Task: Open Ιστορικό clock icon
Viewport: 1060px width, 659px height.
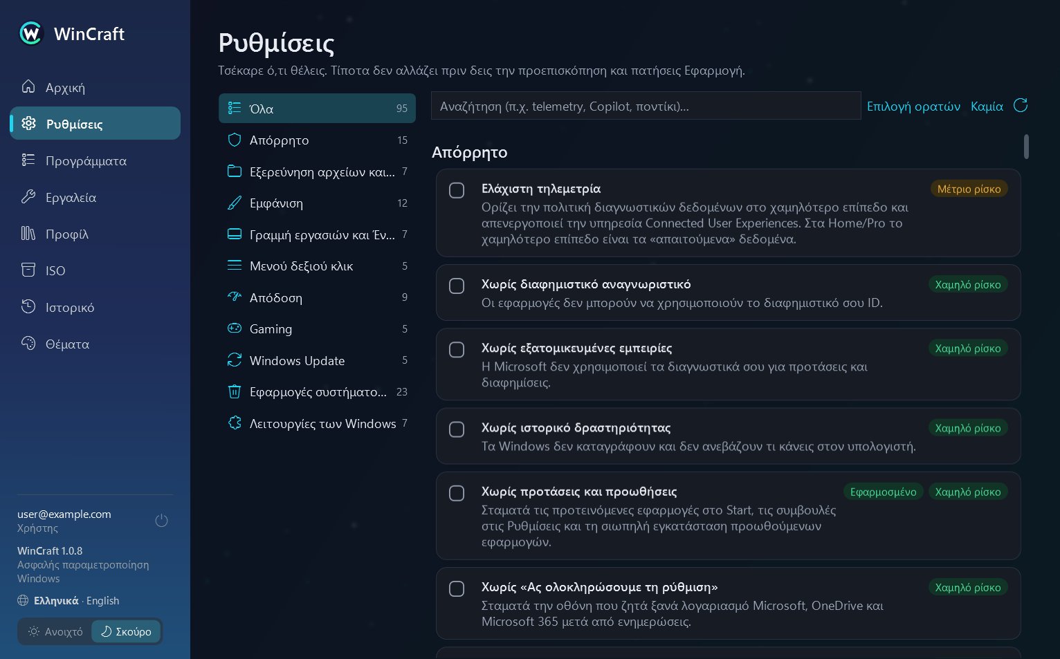Action: point(28,306)
